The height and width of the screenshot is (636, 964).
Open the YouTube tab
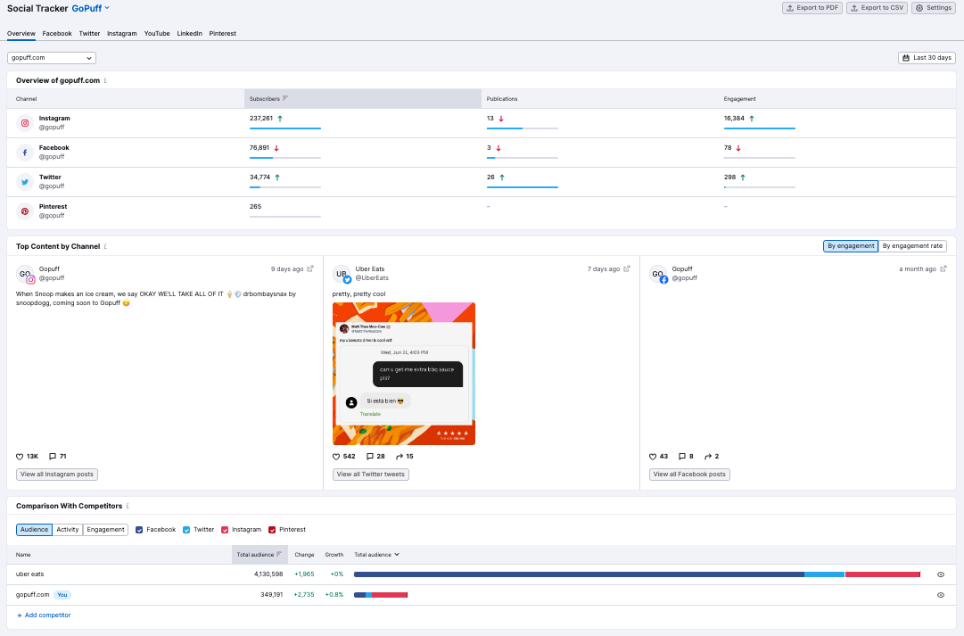157,34
